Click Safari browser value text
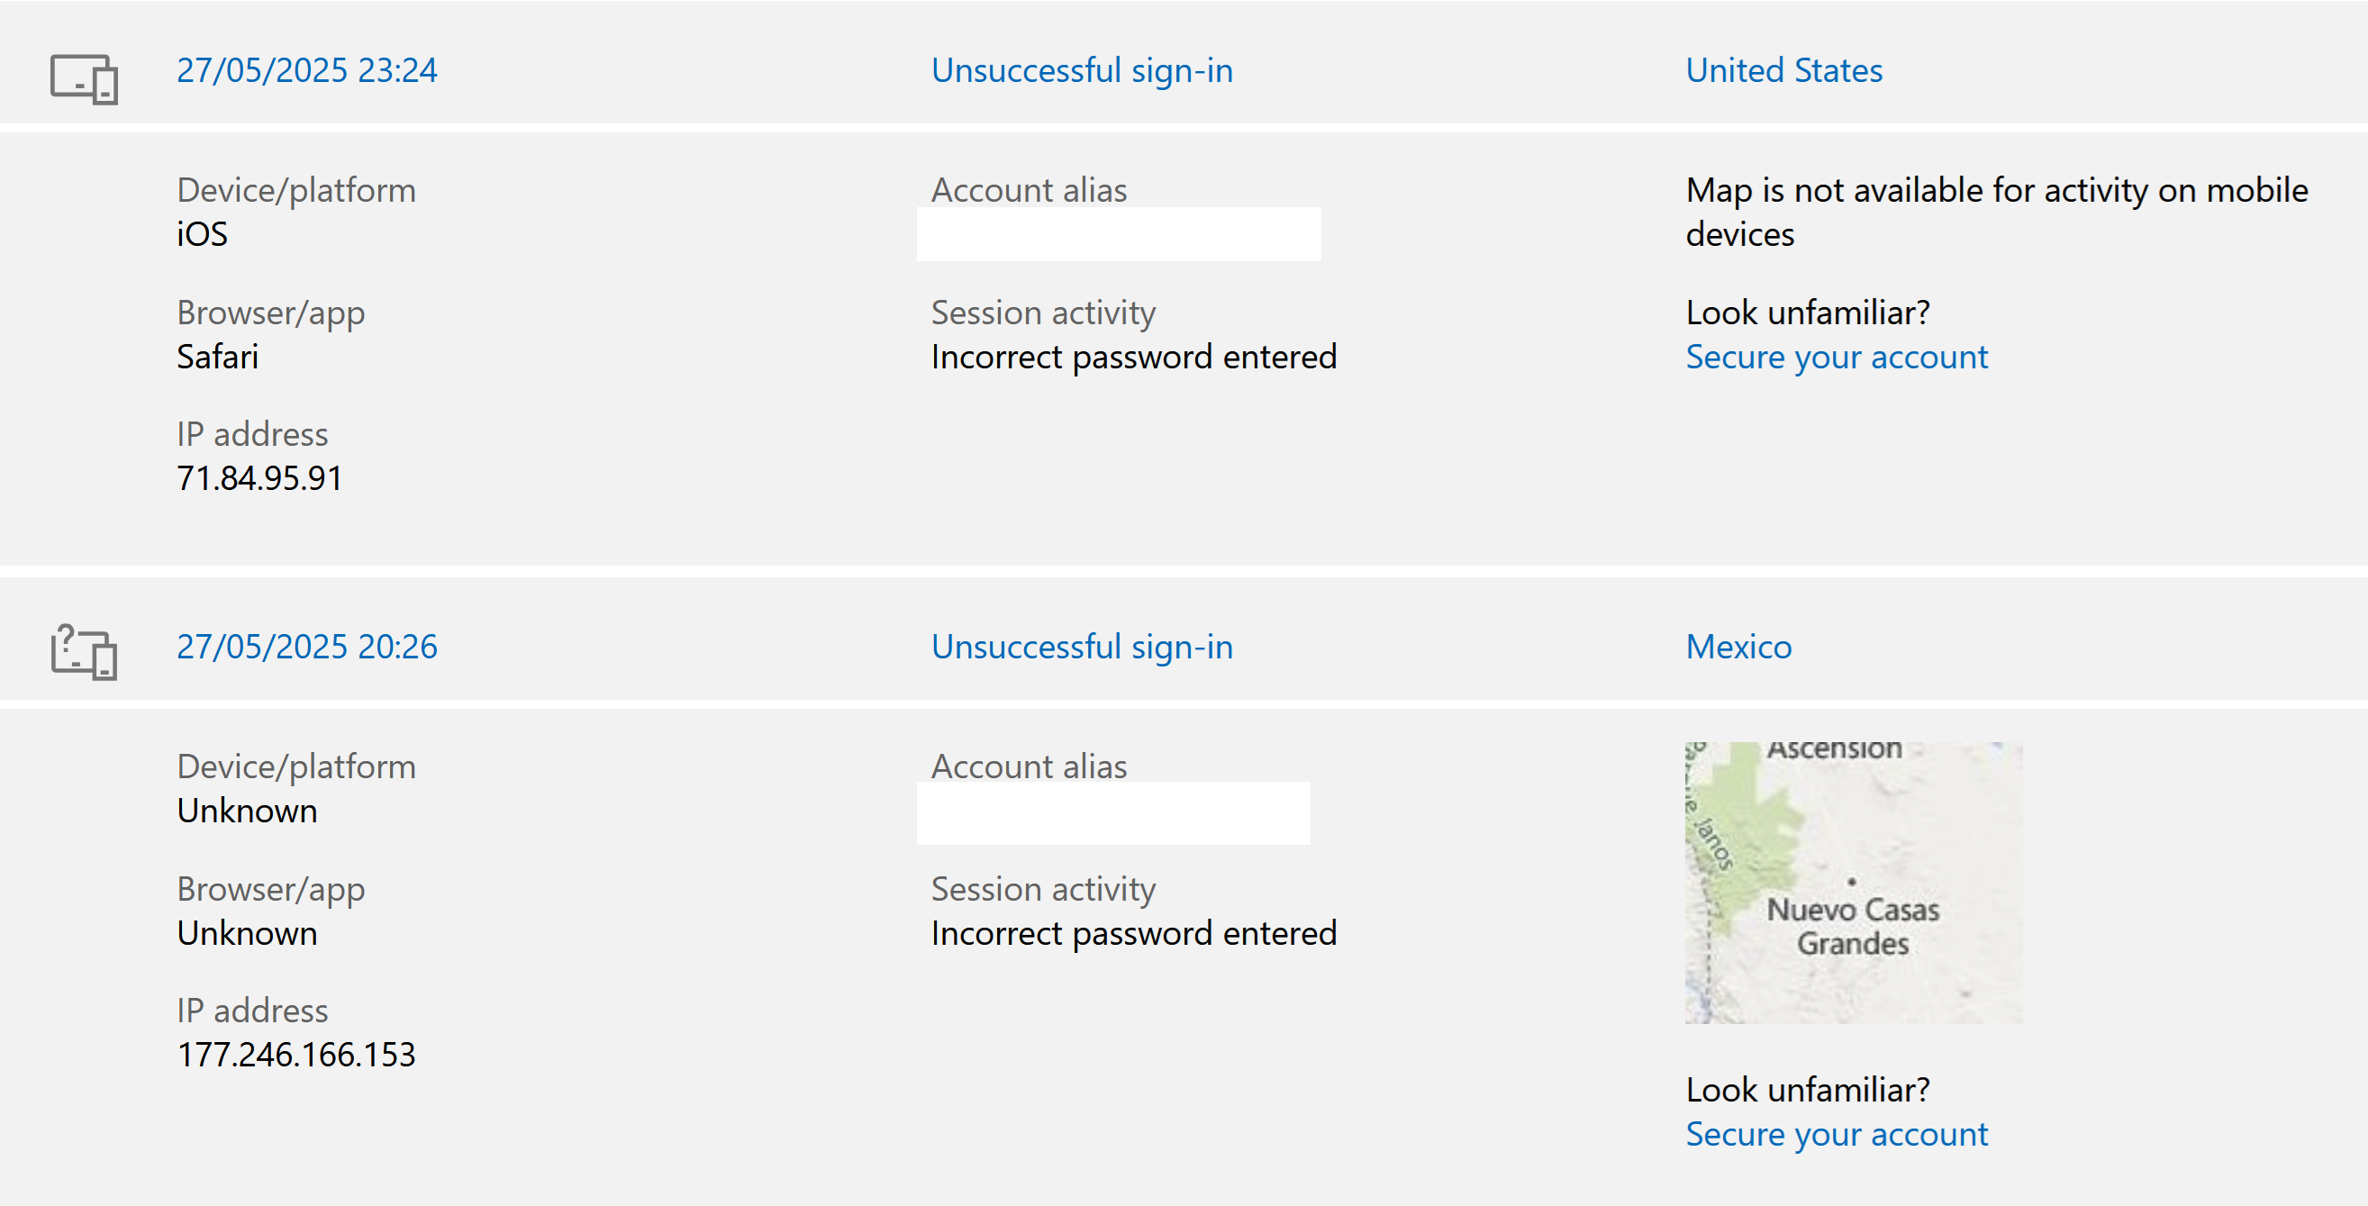This screenshot has height=1206, width=2368. [217, 357]
